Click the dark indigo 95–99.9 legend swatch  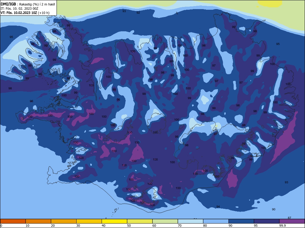coord(267,221)
